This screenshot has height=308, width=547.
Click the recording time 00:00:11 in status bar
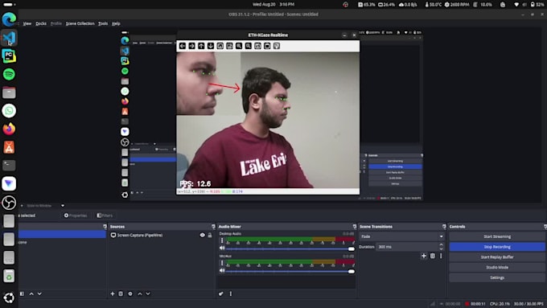(x=478, y=304)
